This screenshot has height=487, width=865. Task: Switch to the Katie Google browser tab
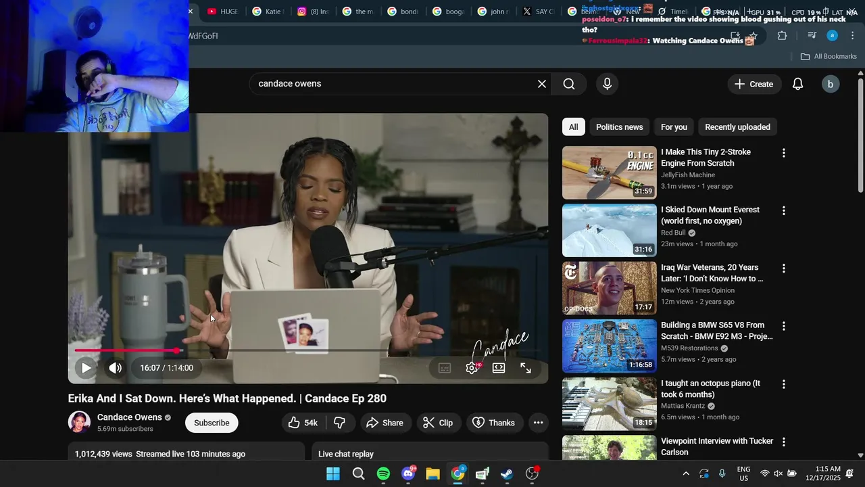[x=268, y=11]
